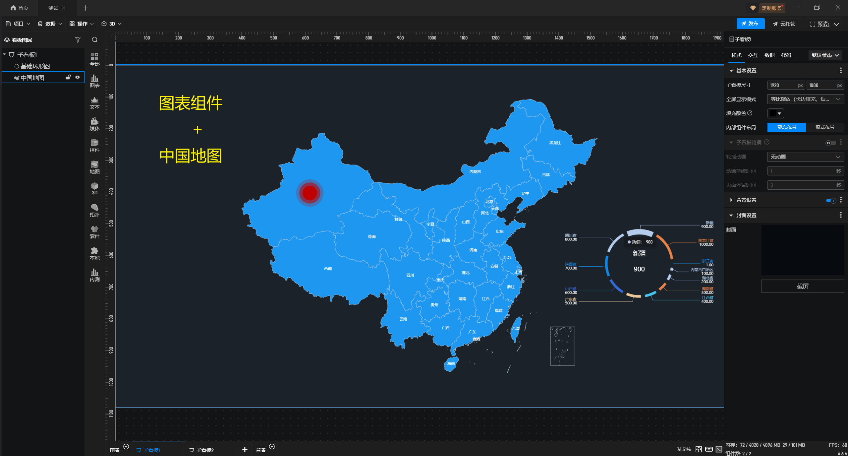This screenshot has width=848, height=456.
Task: Select 流式布局 layout option
Action: click(824, 127)
